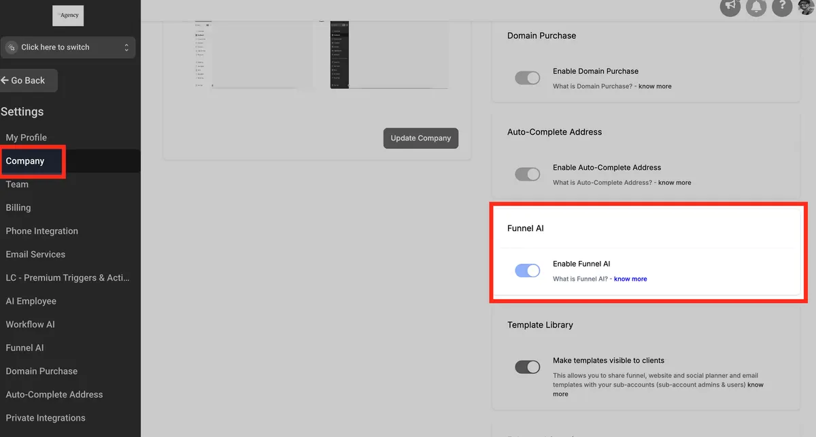Expand the Click here to switch dropdown
The width and height of the screenshot is (816, 437).
pyautogui.click(x=68, y=48)
